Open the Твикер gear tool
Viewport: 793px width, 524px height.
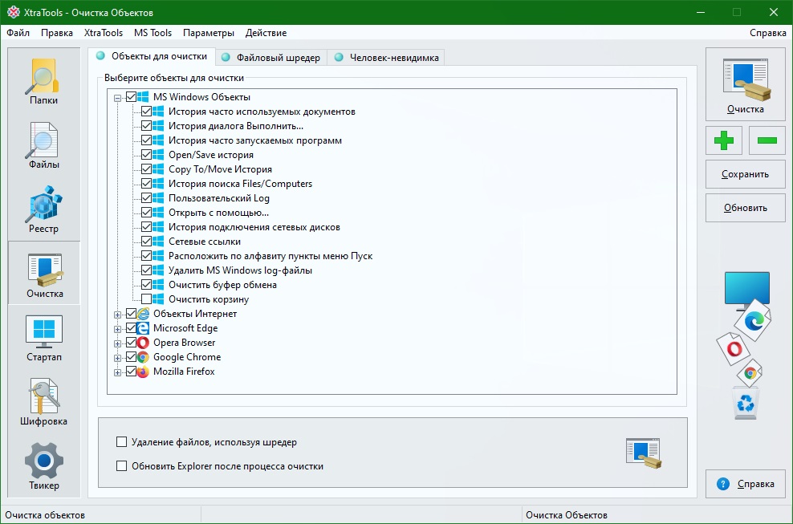43,466
